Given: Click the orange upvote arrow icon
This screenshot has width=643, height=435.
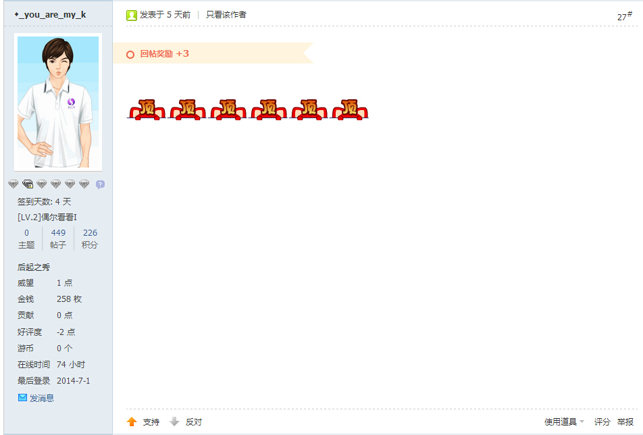Looking at the screenshot, I should coord(132,421).
